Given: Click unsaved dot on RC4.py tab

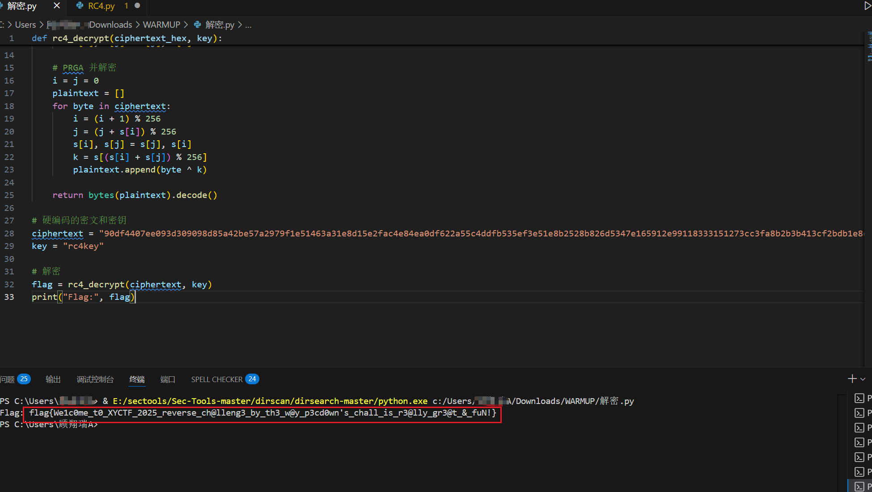Looking at the screenshot, I should [137, 6].
